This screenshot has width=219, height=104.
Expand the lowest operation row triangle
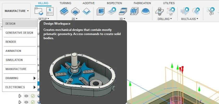coord(20,102)
